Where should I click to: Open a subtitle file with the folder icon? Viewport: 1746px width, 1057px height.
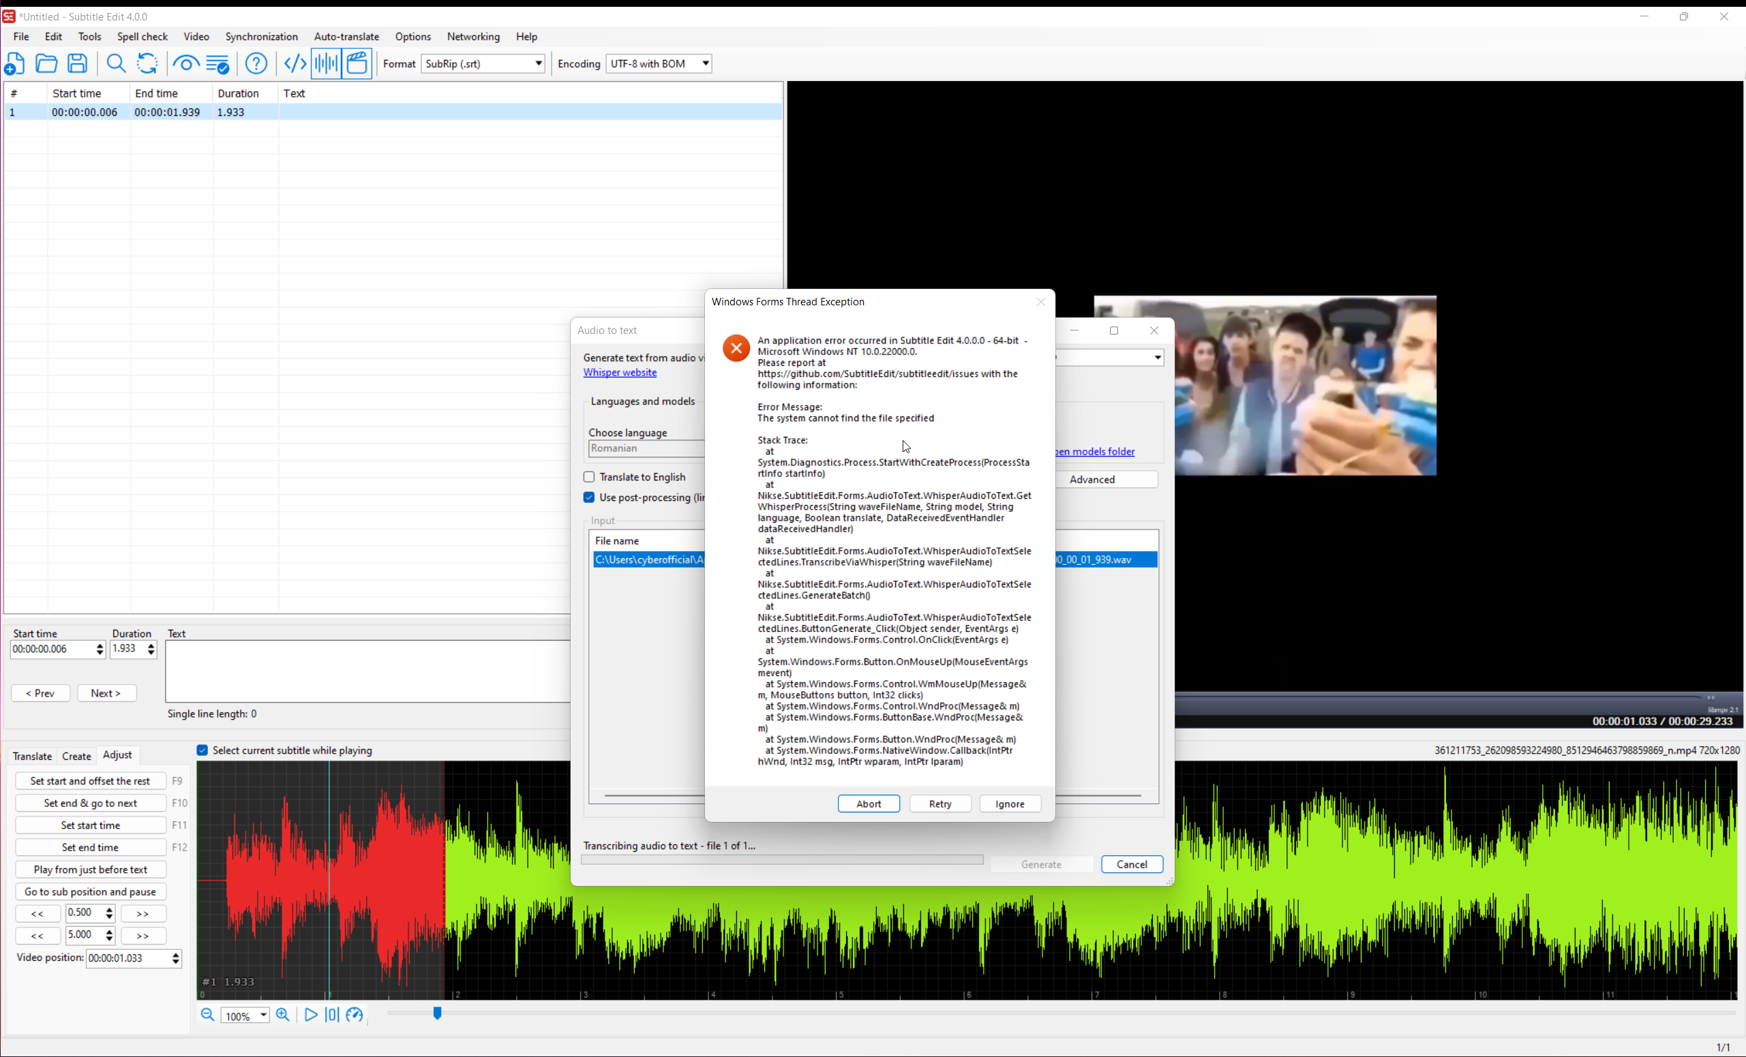pyautogui.click(x=46, y=63)
